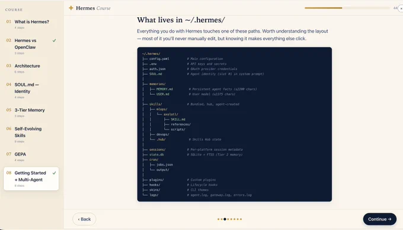Go to the 03 Architecture lesson
The width and height of the screenshot is (403, 230).
31,69
